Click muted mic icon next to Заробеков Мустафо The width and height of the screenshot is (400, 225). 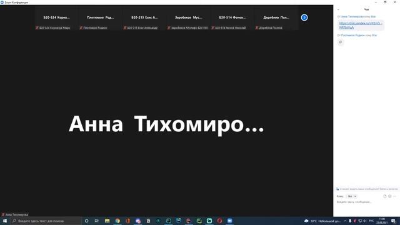pyautogui.click(x=169, y=27)
